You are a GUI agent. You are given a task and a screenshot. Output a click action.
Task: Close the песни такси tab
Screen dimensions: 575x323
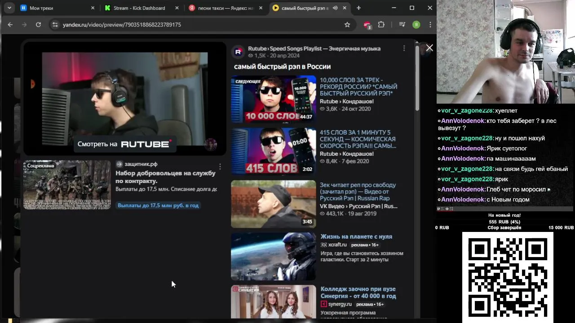(261, 8)
